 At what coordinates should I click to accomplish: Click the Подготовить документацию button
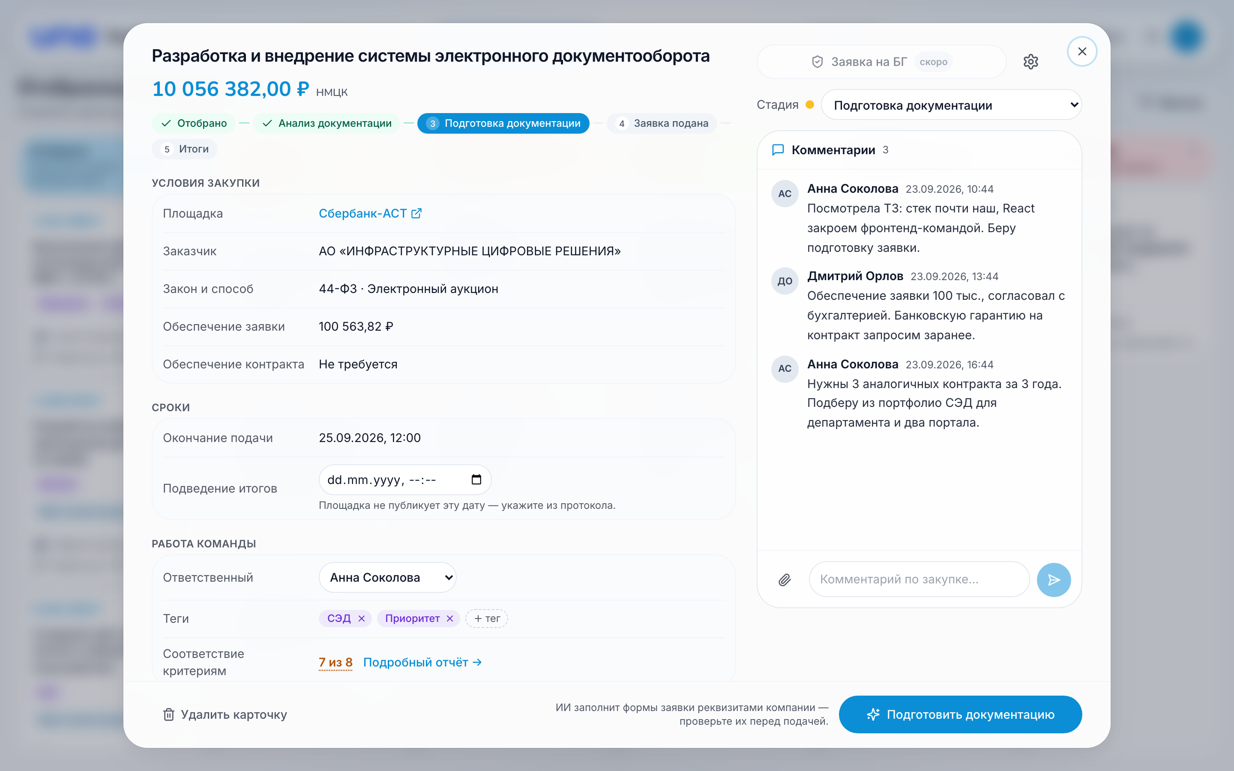coord(960,714)
